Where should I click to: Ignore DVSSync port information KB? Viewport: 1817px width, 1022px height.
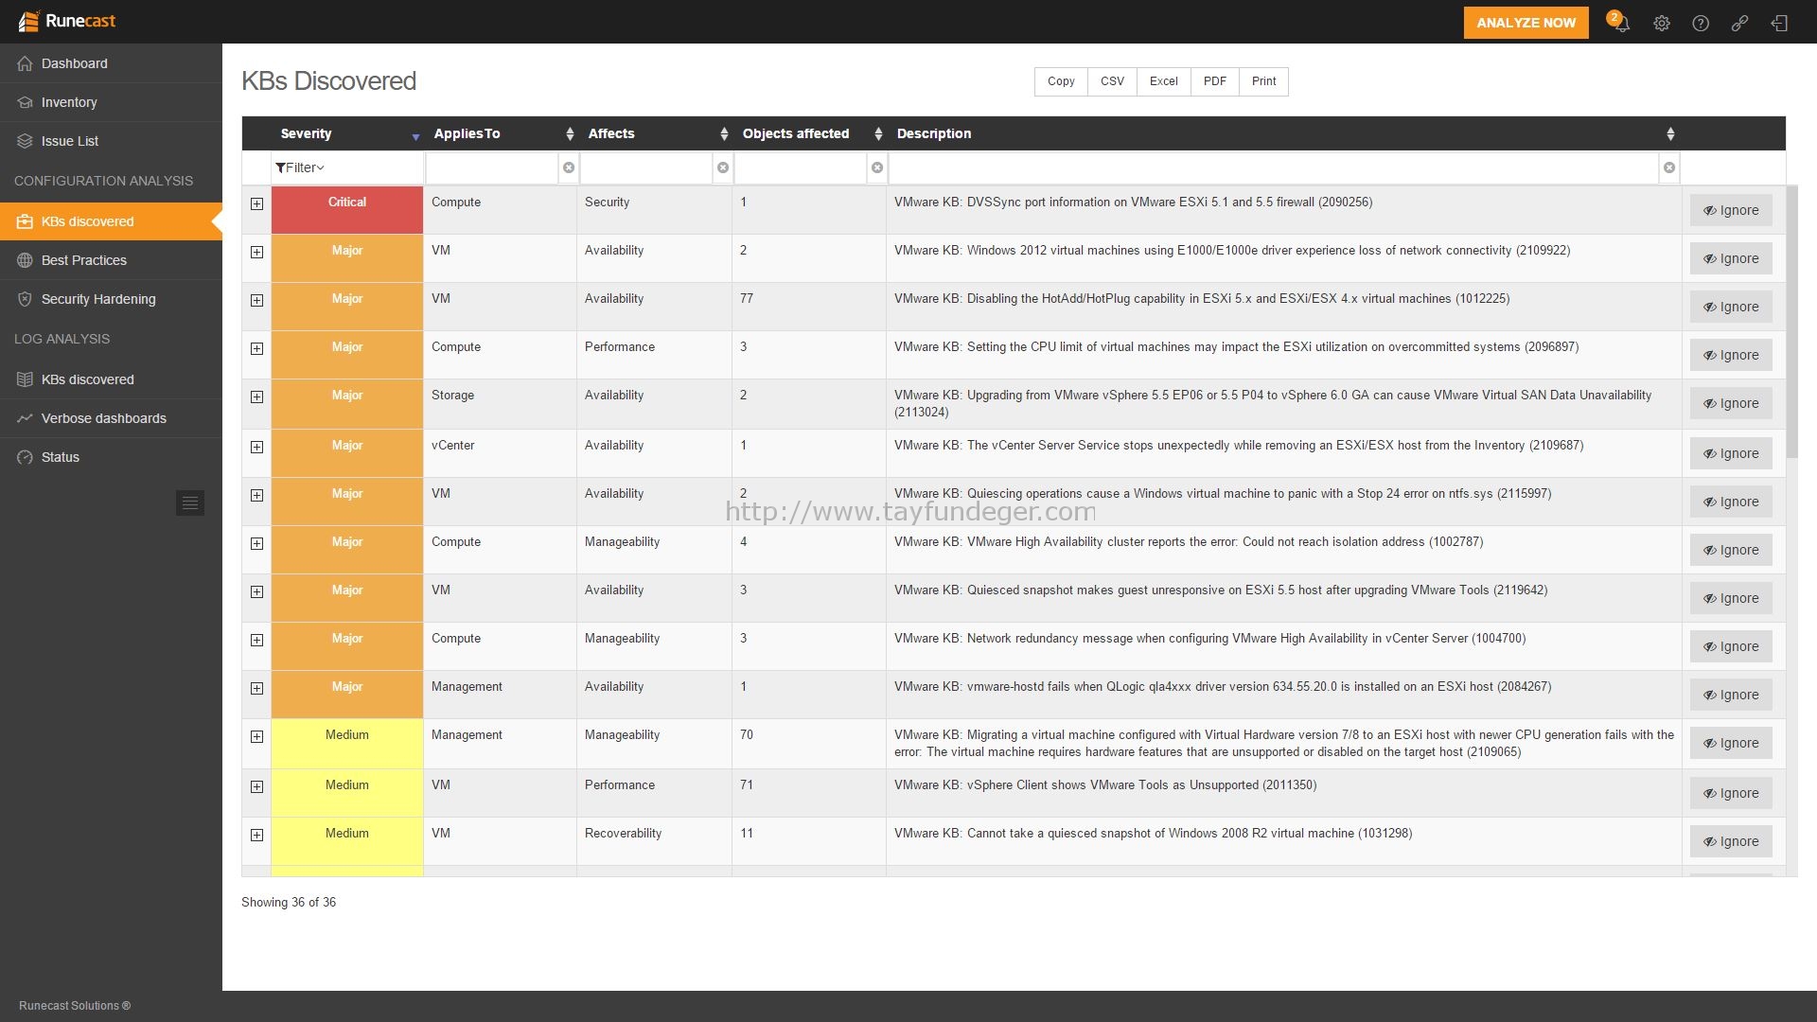coord(1731,210)
